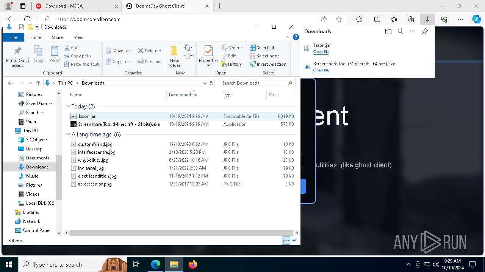This screenshot has height=272, width=485.
Task: Collapse the A long time ago group
Action: (68, 134)
